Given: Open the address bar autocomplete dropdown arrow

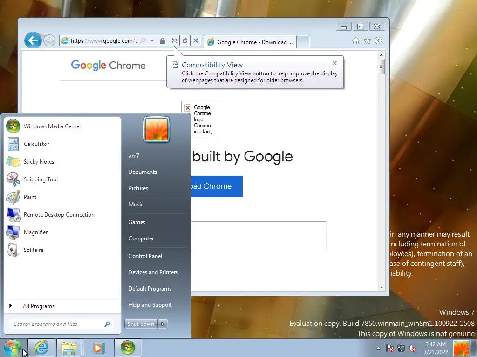Looking at the screenshot, I should click(152, 41).
